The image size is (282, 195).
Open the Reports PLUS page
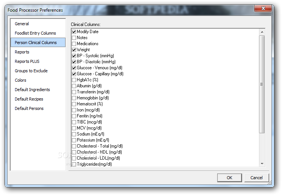38,61
